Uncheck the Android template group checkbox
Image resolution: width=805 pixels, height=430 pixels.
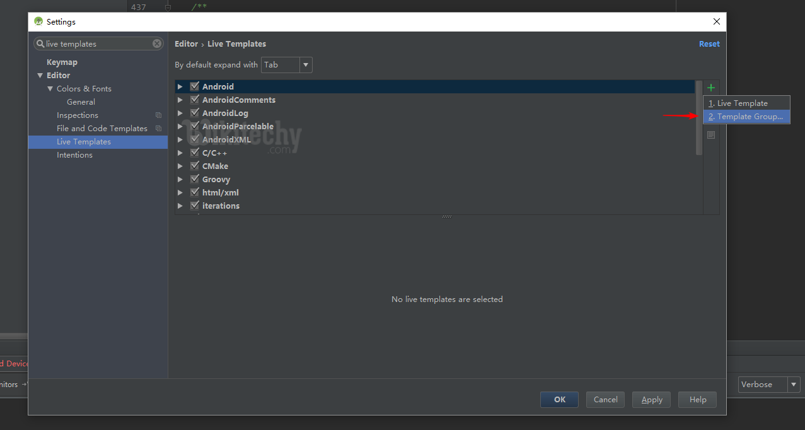195,86
